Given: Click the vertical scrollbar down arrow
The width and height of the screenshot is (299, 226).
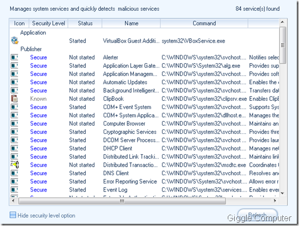Looking at the screenshot, I should tap(283, 193).
